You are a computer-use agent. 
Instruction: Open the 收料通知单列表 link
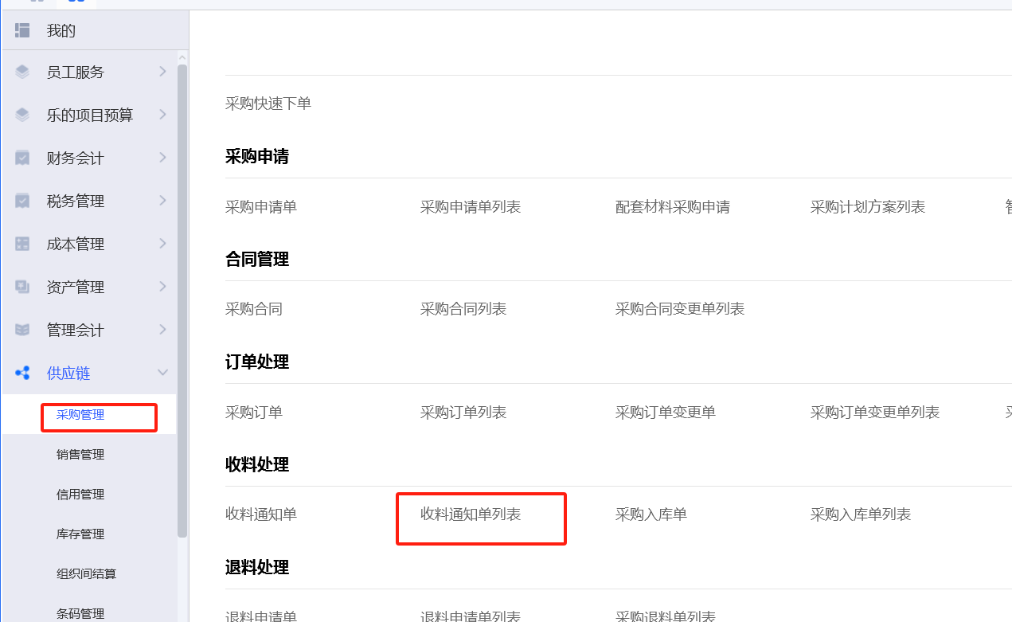pos(471,514)
